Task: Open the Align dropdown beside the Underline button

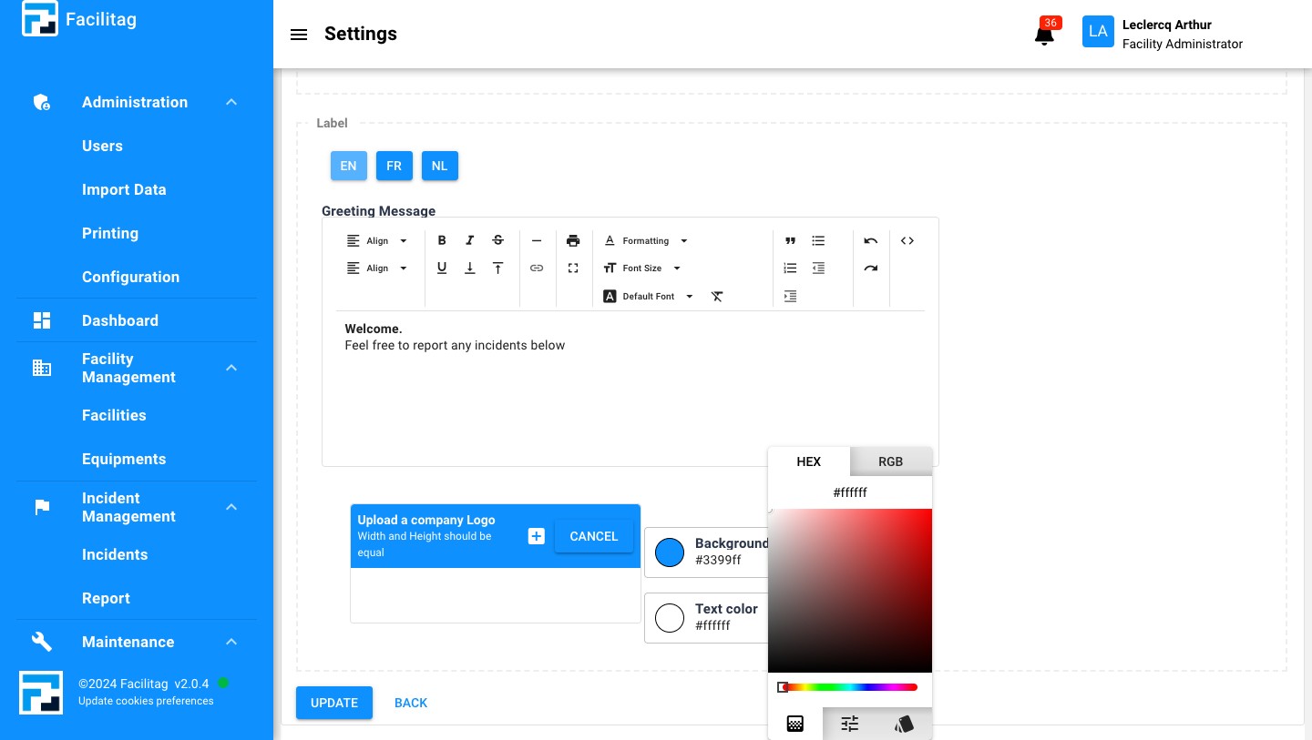Action: [x=377, y=268]
